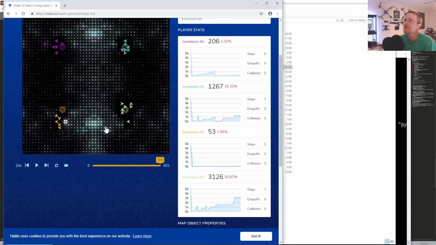Go to first frame of replay
The height and width of the screenshot is (245, 436).
click(x=27, y=165)
